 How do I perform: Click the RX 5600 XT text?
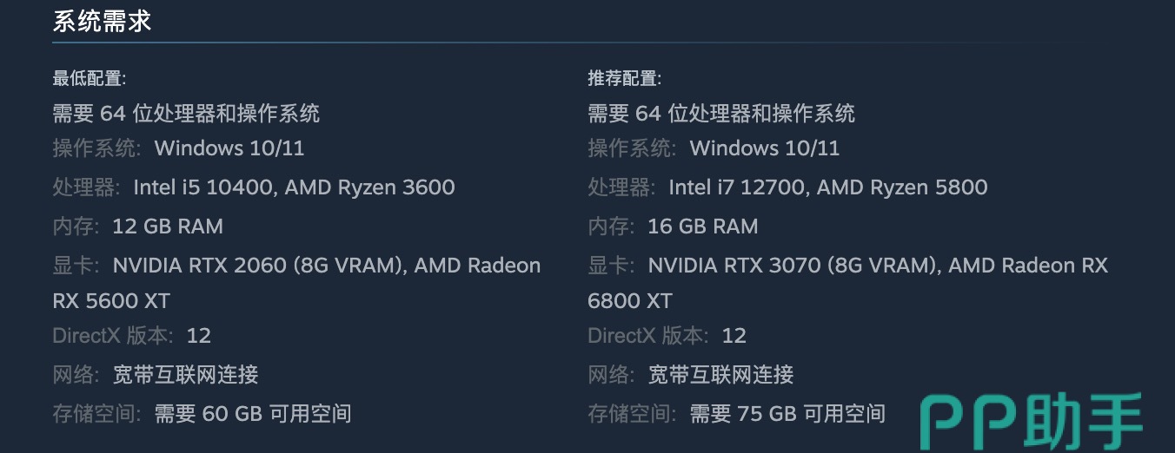coord(111,301)
